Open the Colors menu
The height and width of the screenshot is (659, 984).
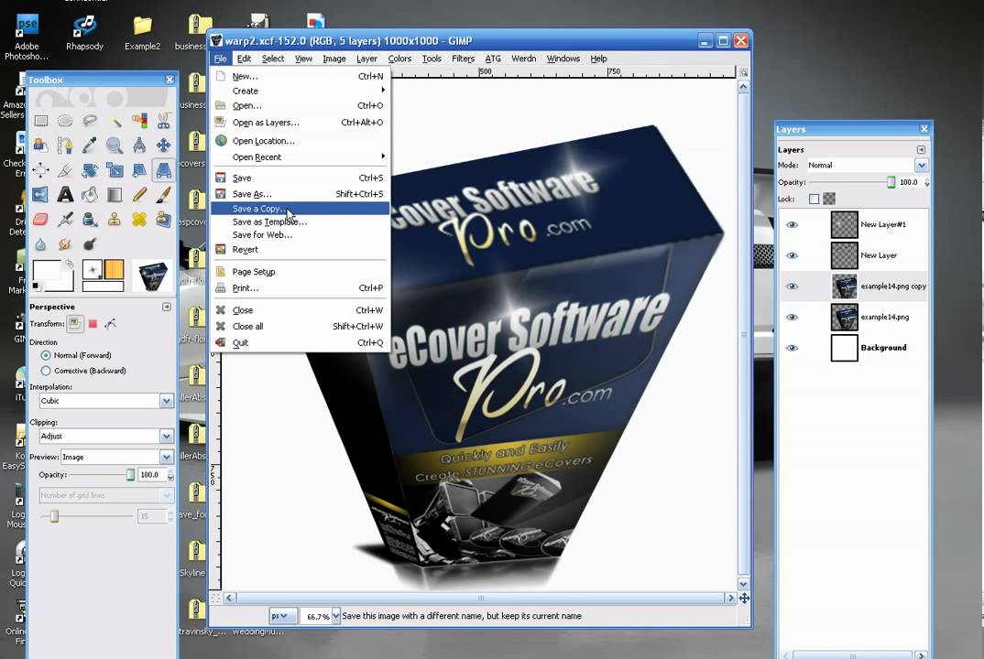point(399,59)
